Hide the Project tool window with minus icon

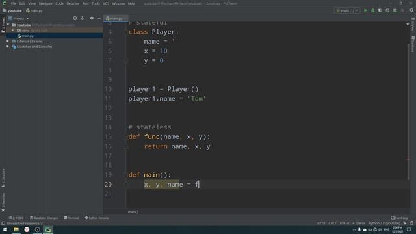pos(99,18)
